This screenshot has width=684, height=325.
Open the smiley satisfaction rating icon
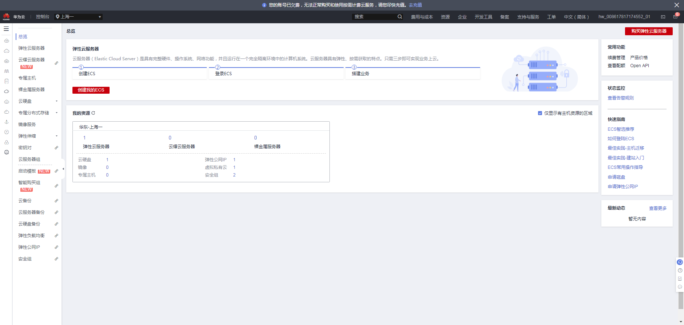click(680, 287)
